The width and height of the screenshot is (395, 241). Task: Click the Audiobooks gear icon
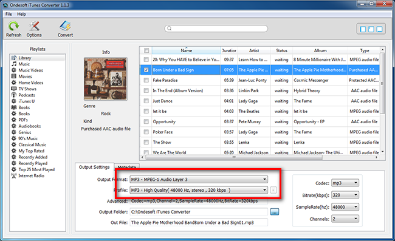coord(14,126)
